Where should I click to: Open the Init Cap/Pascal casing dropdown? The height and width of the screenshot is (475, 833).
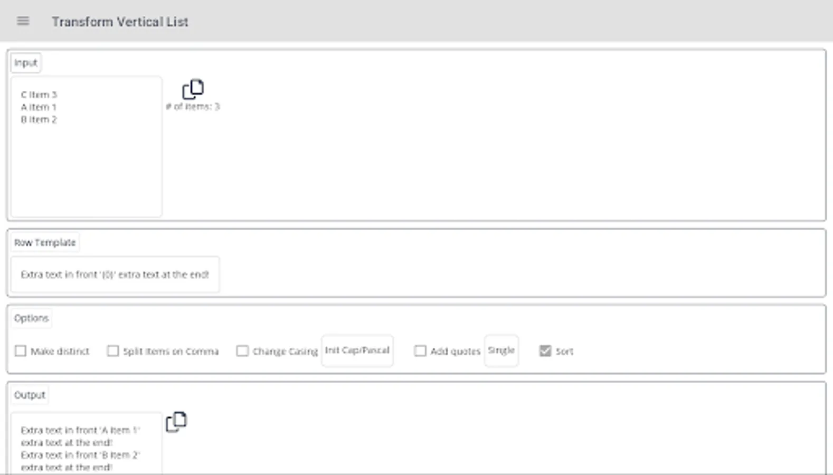coord(357,350)
